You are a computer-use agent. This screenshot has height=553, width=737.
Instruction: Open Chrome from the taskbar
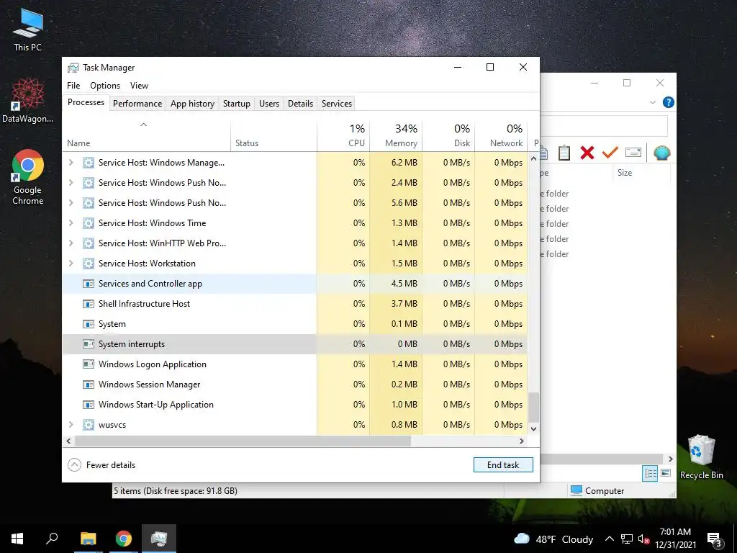pyautogui.click(x=124, y=539)
